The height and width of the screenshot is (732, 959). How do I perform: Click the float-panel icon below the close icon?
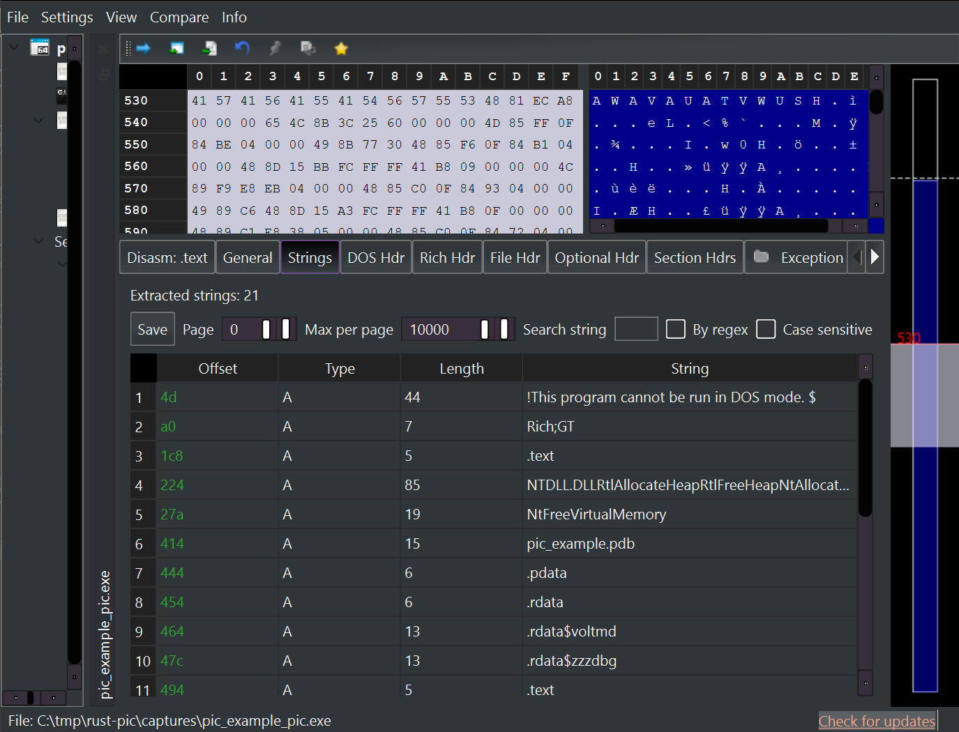click(x=104, y=74)
